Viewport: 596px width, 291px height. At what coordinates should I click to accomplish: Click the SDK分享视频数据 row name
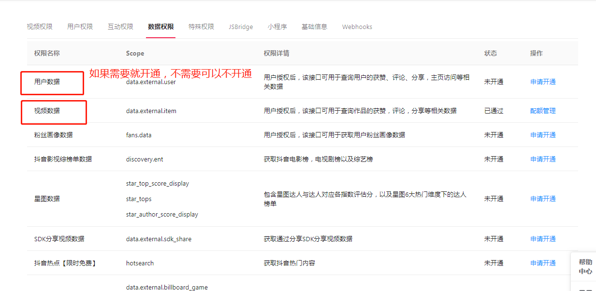(59, 239)
